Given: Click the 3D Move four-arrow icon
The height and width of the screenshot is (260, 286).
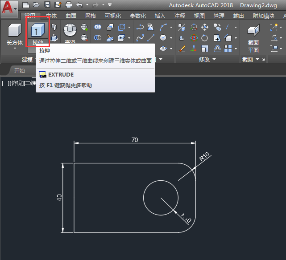Looking at the screenshot, I should coord(204,27).
